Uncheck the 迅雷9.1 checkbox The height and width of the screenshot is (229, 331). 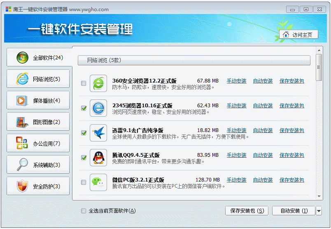84,133
